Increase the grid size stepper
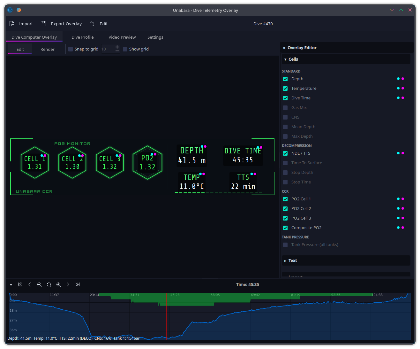The width and height of the screenshot is (420, 349). [117, 47]
